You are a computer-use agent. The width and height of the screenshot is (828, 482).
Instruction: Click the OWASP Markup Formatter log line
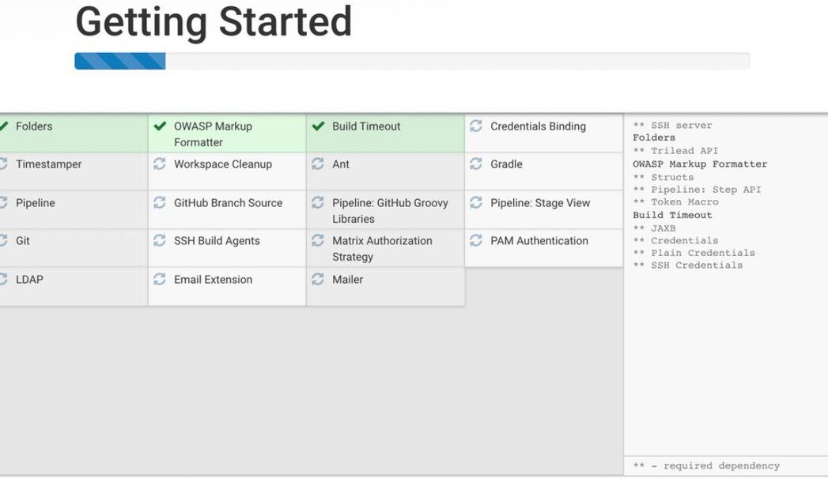coord(700,164)
